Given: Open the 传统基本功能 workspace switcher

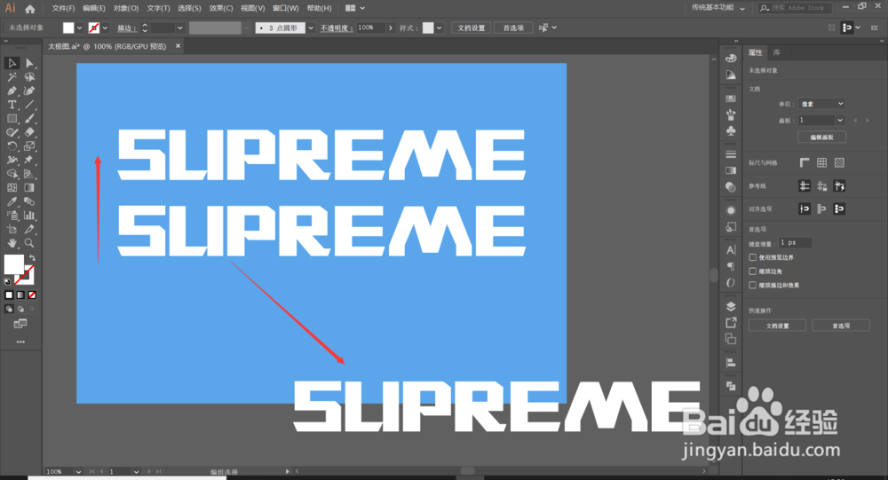Looking at the screenshot, I should coord(718,8).
